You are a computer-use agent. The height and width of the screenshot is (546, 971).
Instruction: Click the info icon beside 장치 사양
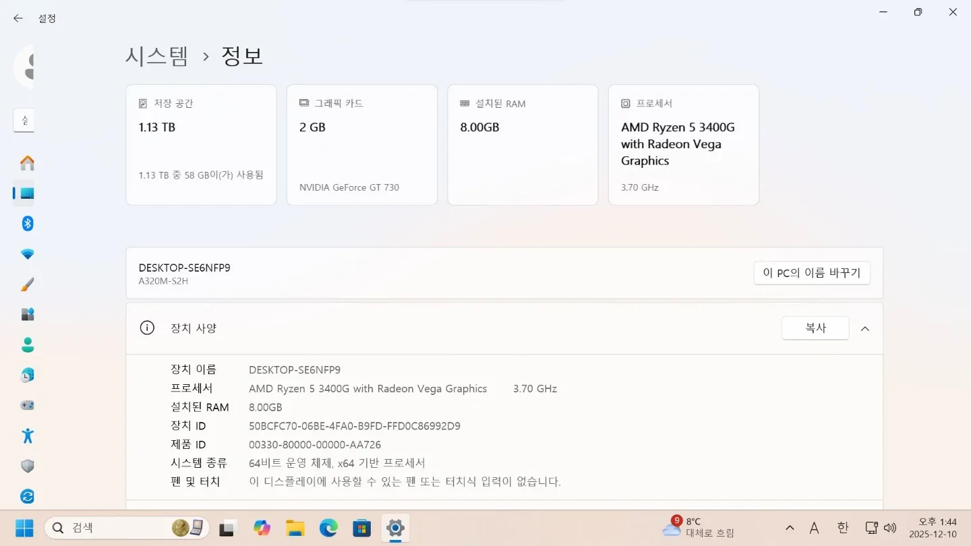147,328
